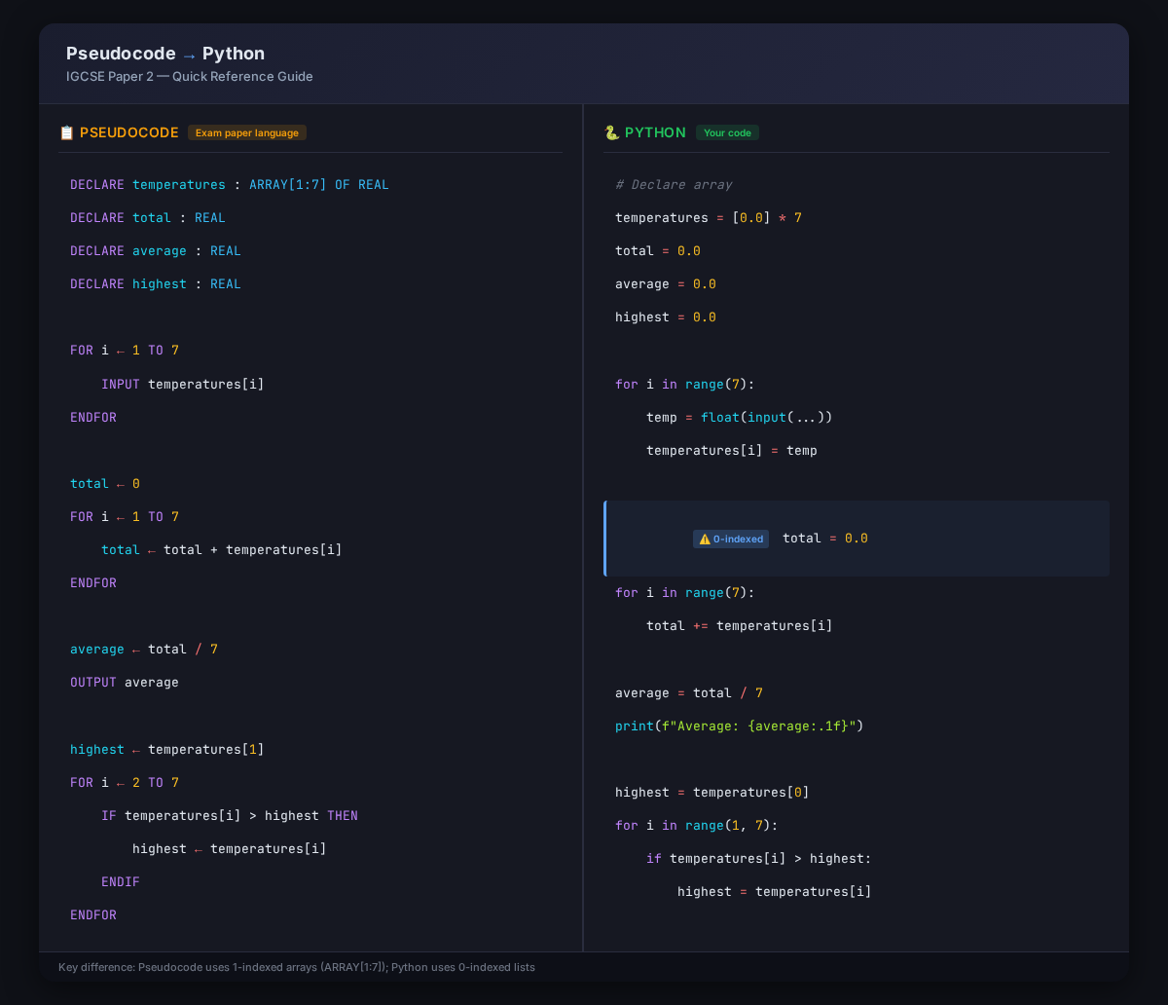Click the pseudocode line 'highest ← temperatures[i]'
Image resolution: width=1168 pixels, height=1005 pixels.
(230, 849)
